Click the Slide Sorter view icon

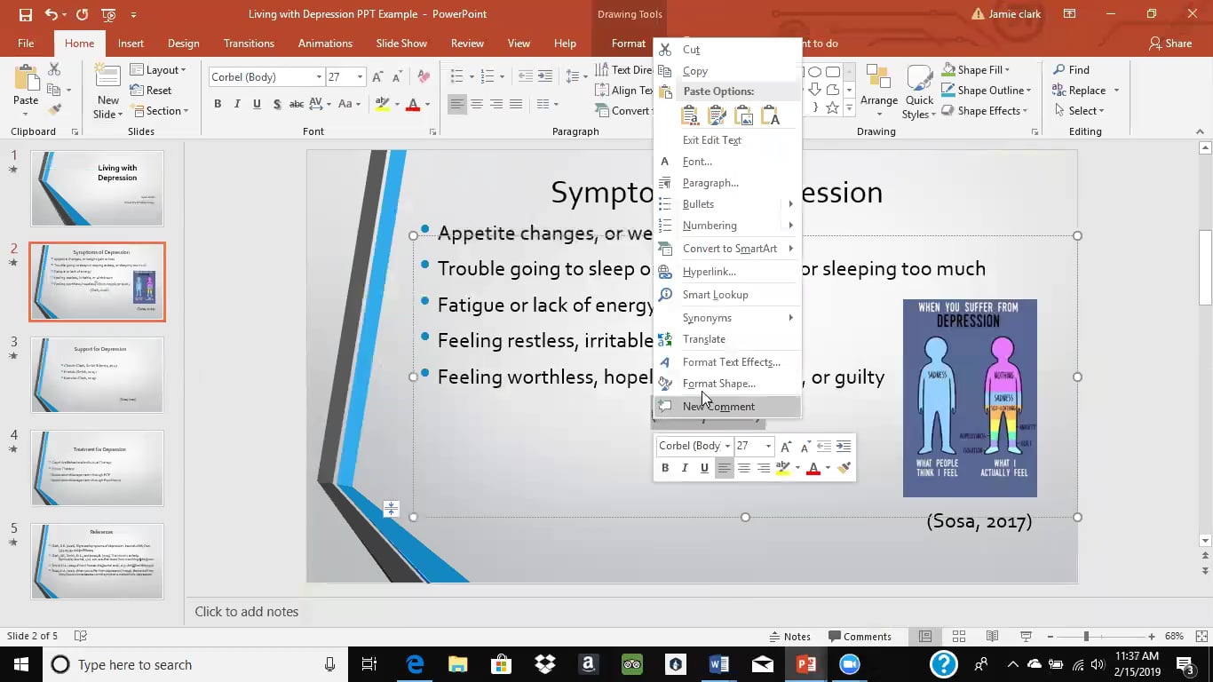[x=959, y=636]
